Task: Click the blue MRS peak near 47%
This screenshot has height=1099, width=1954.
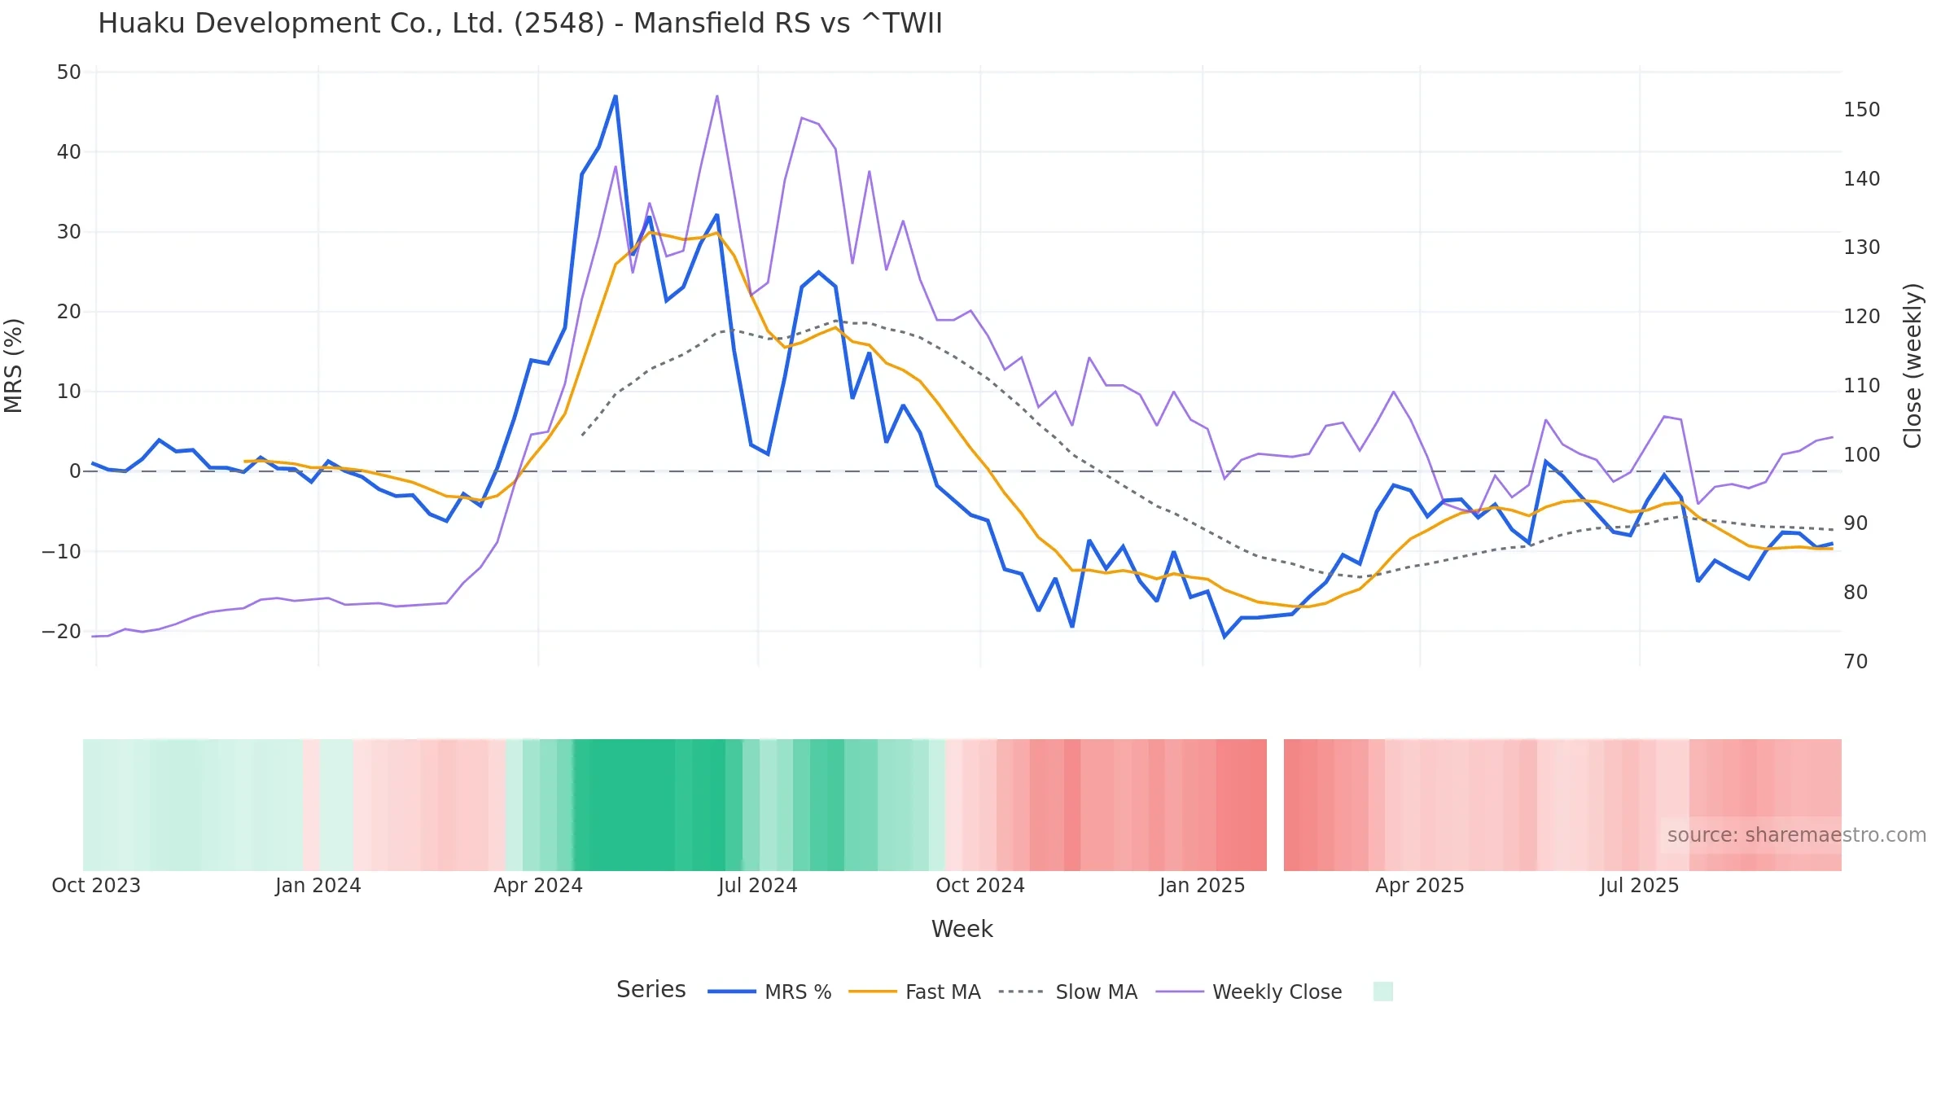Action: tap(616, 96)
